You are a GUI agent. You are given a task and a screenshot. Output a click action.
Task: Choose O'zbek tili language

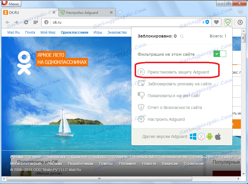(120, 157)
